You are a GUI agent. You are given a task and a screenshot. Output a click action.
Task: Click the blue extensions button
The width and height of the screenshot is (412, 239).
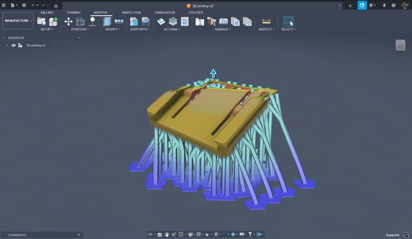click(362, 5)
